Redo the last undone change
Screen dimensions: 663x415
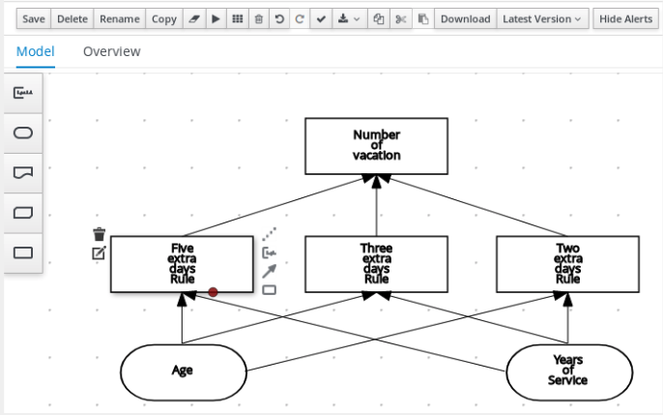point(300,19)
